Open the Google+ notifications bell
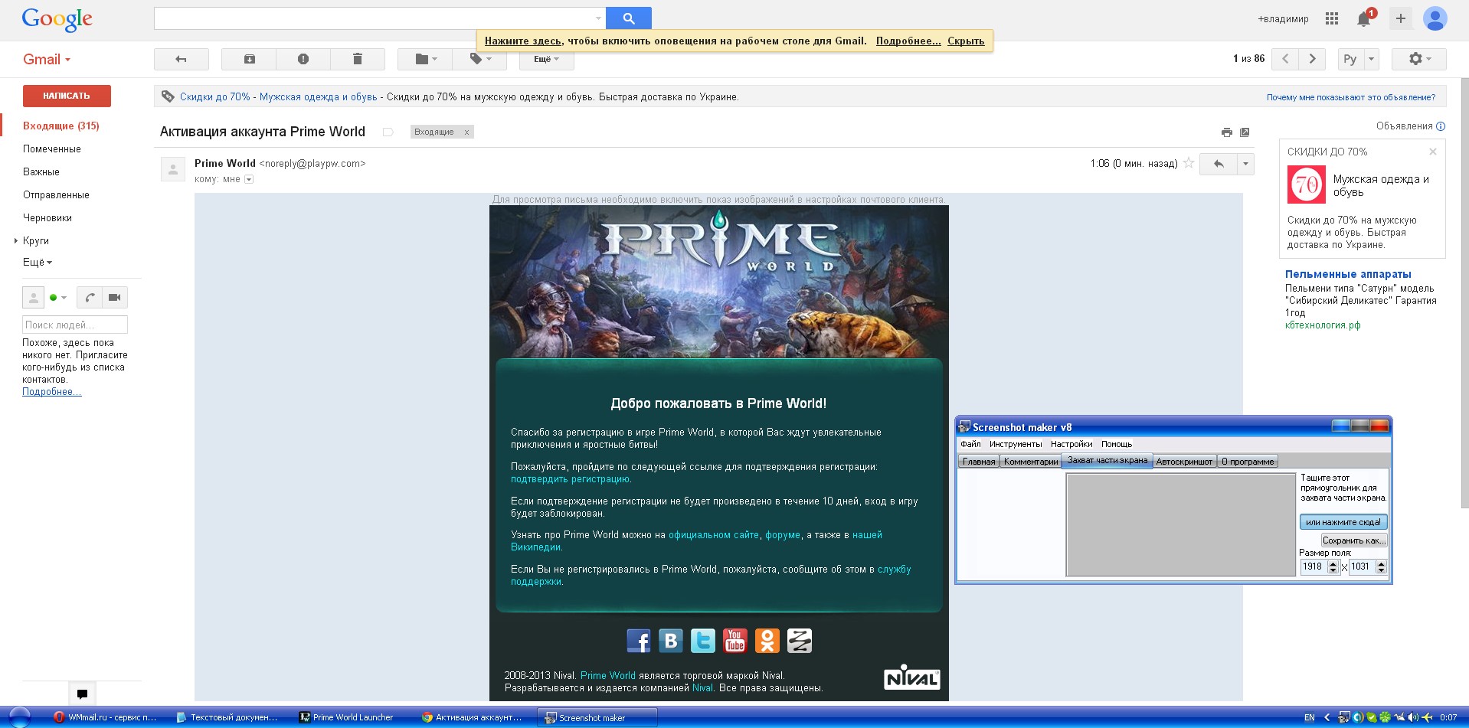The image size is (1469, 728). pyautogui.click(x=1364, y=18)
